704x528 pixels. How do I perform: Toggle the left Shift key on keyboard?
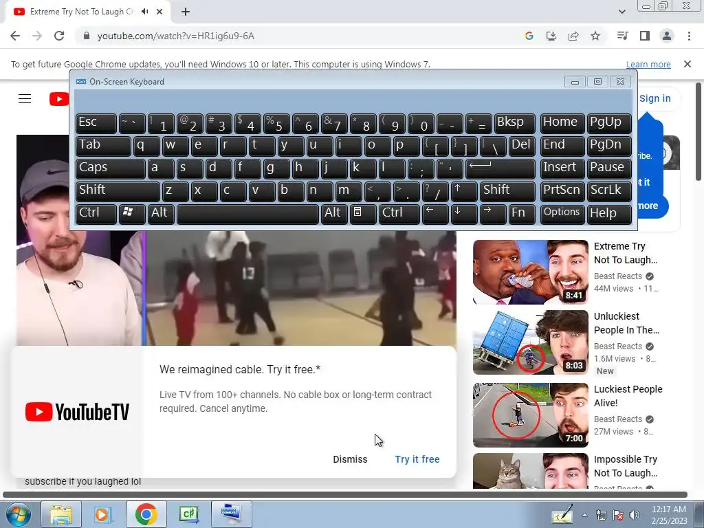point(118,191)
